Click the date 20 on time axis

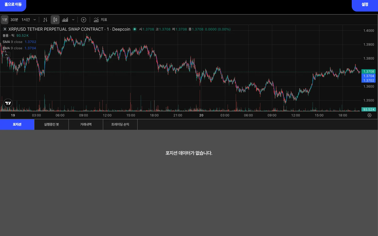pyautogui.click(x=201, y=115)
